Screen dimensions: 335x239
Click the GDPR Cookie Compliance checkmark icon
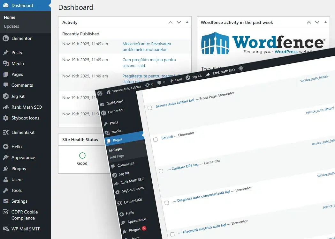tap(6, 212)
